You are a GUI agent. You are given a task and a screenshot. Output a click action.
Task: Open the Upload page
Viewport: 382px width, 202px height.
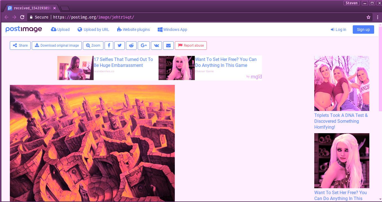pyautogui.click(x=60, y=29)
